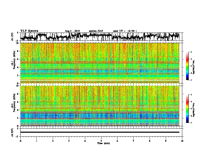Click the "-7" tick on lower colorbar
205x158 pixels.
[191, 123]
